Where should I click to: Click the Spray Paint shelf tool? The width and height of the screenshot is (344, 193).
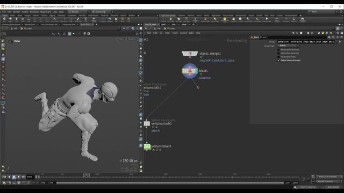click(78, 20)
